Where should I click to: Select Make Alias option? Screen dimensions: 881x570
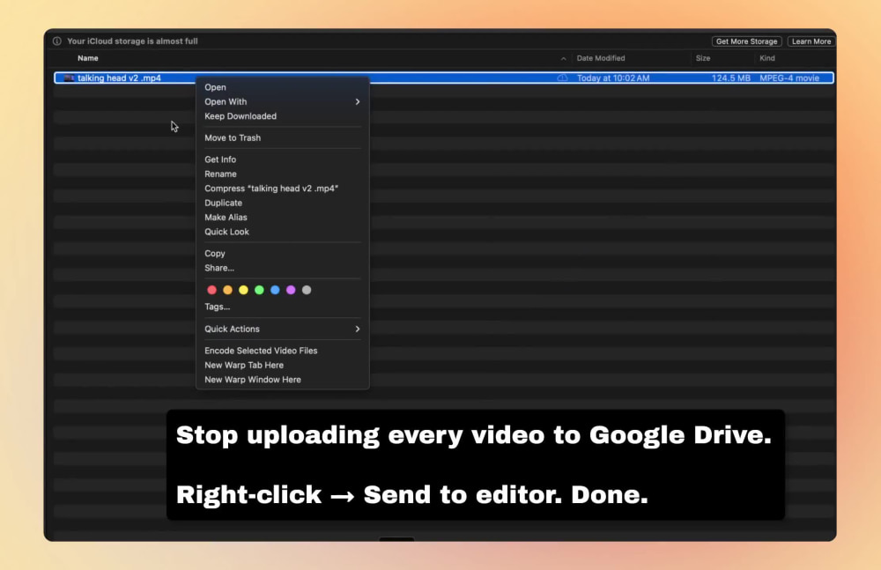click(x=282, y=218)
